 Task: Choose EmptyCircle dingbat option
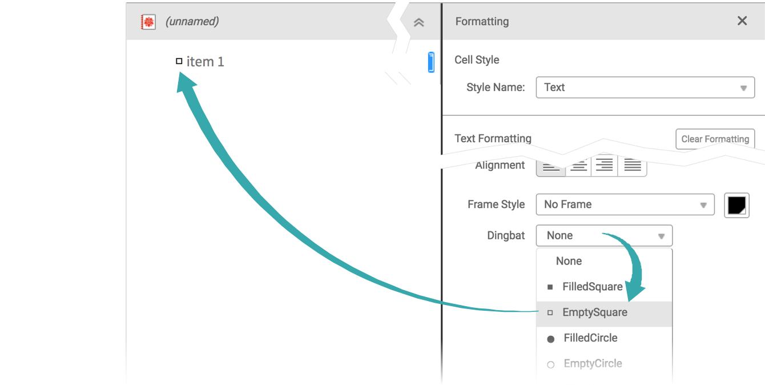[593, 363]
